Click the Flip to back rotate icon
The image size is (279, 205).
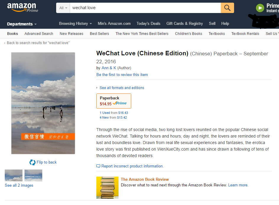(33, 162)
